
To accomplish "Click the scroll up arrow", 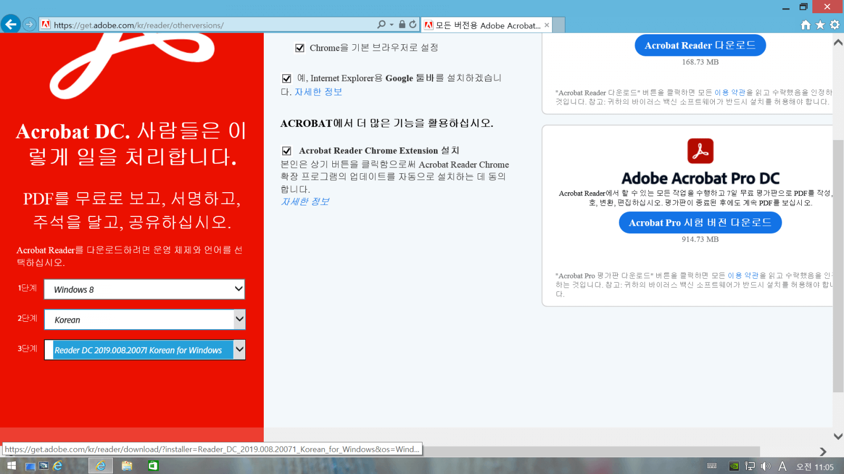I will pos(838,43).
